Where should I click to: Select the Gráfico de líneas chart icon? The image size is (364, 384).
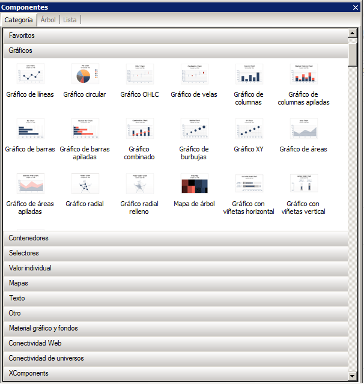[x=30, y=75]
